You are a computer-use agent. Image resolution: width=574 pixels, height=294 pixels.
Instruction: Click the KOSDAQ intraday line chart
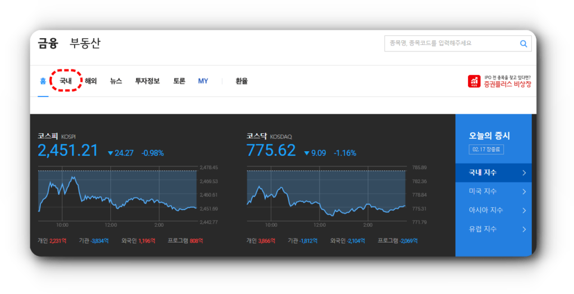click(327, 194)
